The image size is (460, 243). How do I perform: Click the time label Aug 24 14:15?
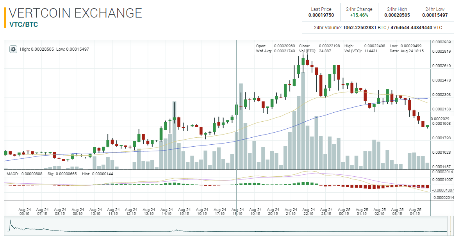coord(166,212)
